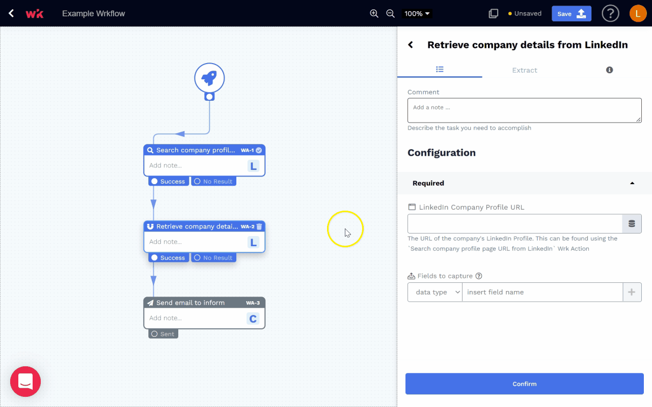Open the data type dropdown

[435, 293]
